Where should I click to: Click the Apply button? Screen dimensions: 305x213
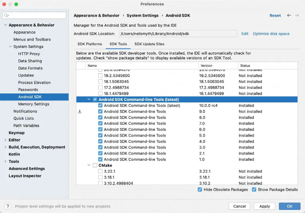(264, 206)
